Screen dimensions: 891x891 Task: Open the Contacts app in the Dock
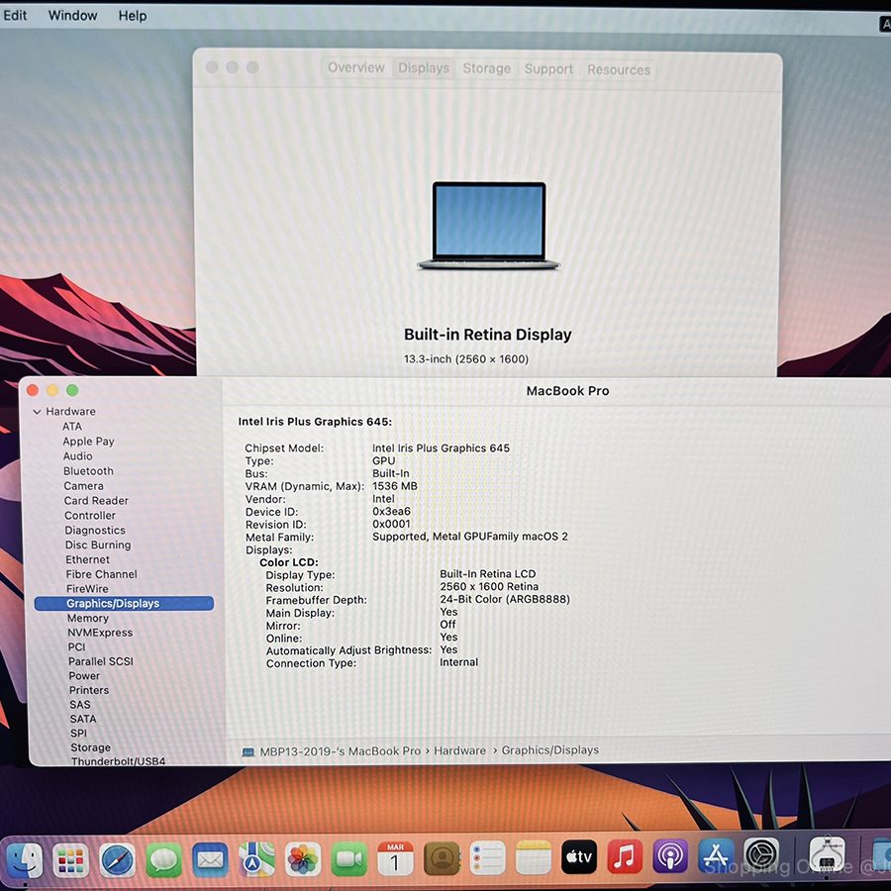(442, 858)
